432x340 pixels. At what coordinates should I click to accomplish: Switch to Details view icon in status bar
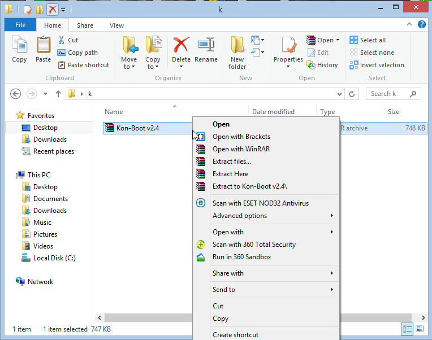click(407, 329)
